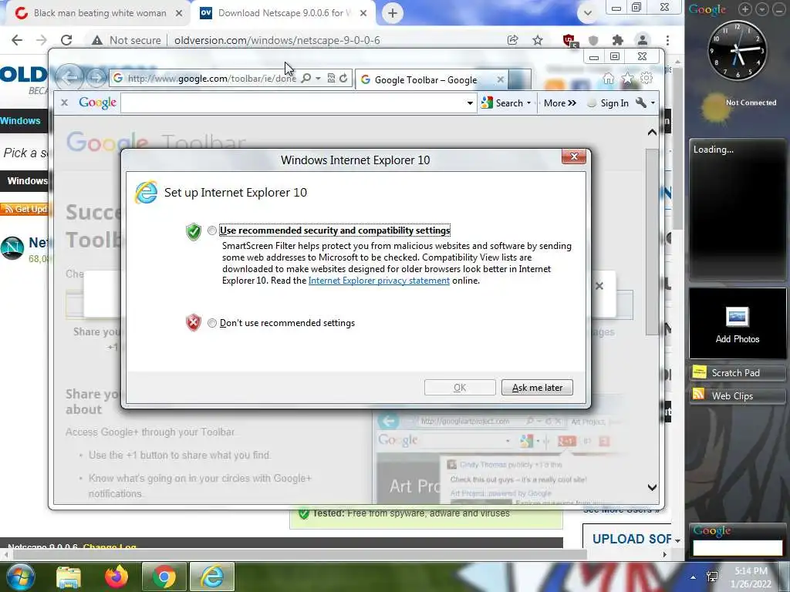790x592 pixels.
Task: Click the network icon in system tray
Action: tap(712, 577)
